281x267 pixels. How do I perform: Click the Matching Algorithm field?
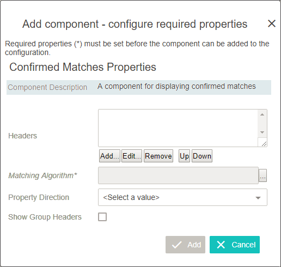(x=178, y=175)
